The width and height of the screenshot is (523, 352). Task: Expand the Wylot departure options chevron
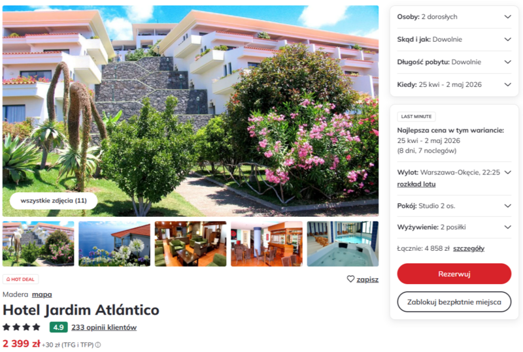pyautogui.click(x=507, y=173)
